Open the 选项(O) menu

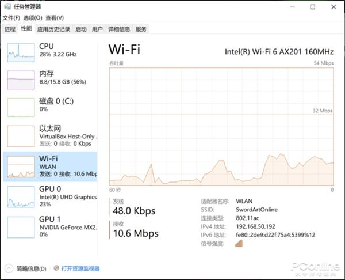(33, 18)
